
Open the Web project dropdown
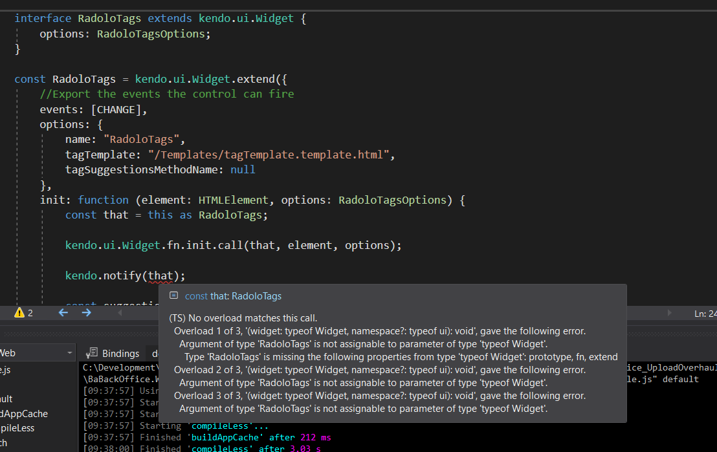[x=70, y=353]
